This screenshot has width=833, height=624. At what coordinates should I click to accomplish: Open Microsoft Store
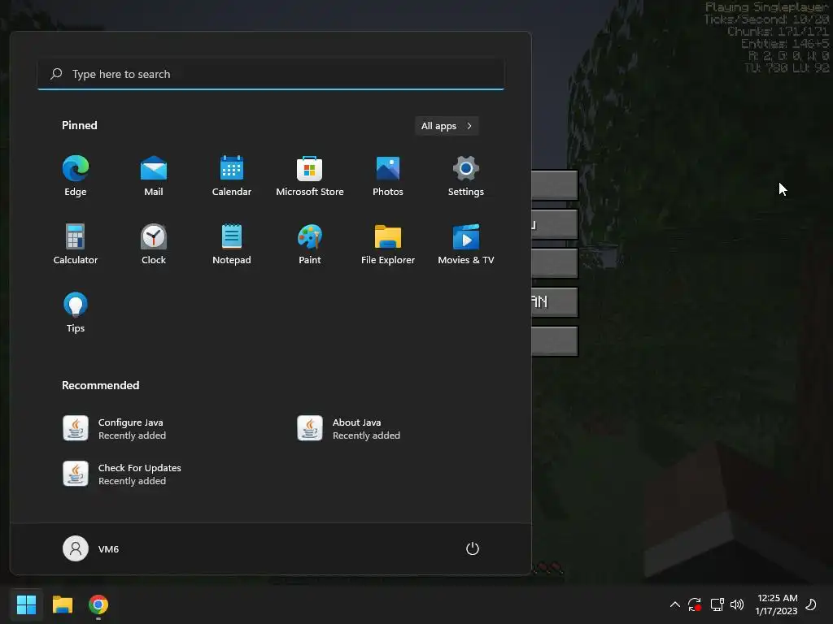(x=310, y=176)
